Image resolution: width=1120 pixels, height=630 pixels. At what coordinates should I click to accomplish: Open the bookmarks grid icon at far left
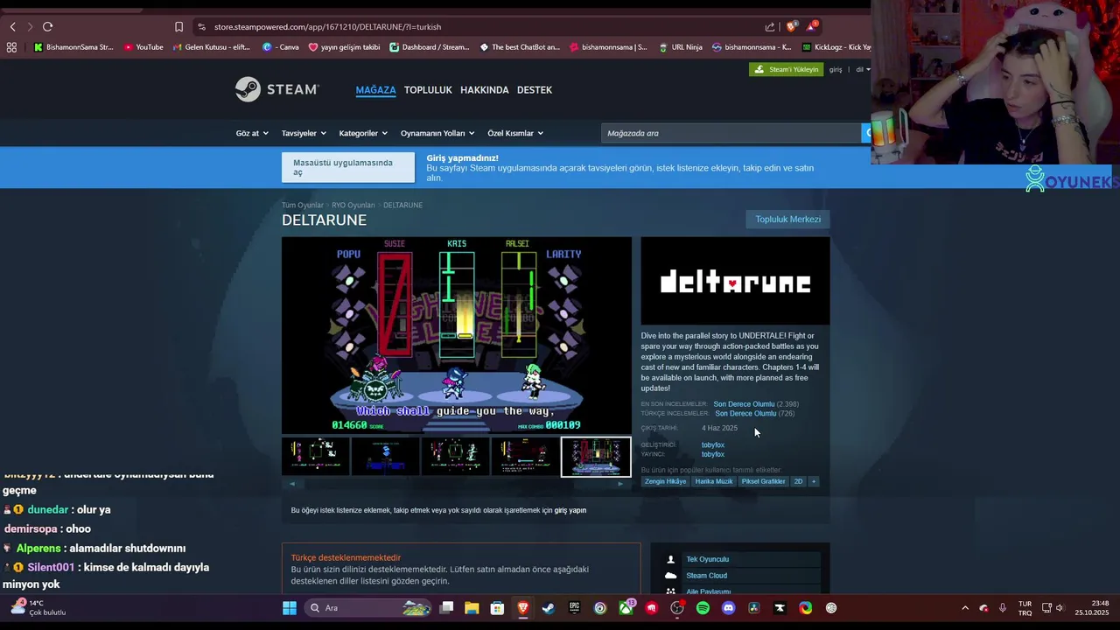(x=11, y=47)
